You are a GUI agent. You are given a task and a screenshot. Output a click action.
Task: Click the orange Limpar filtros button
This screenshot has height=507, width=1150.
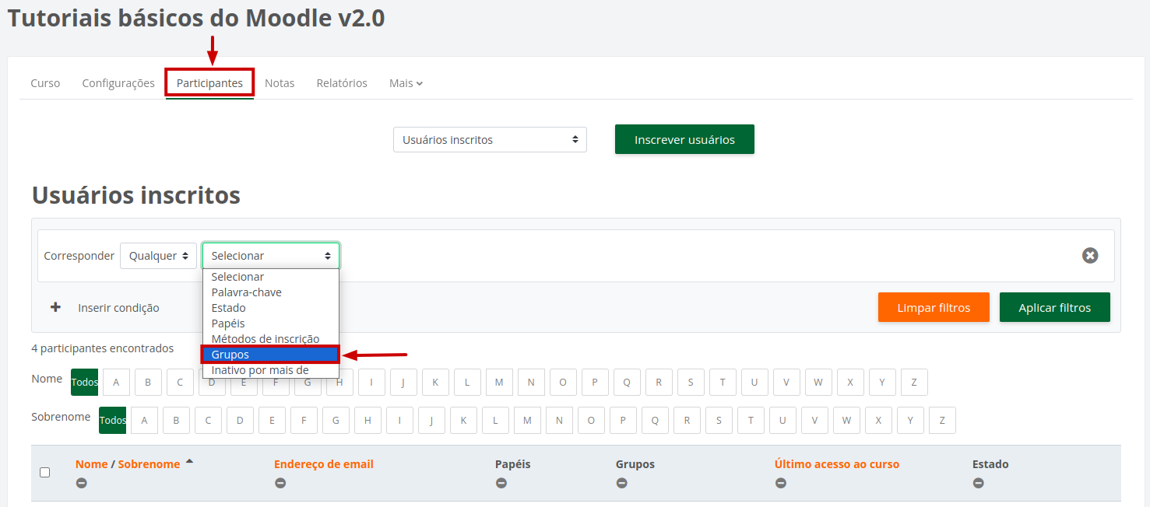coord(934,307)
